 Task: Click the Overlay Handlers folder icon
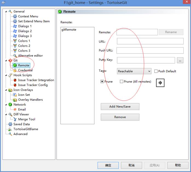15,100
